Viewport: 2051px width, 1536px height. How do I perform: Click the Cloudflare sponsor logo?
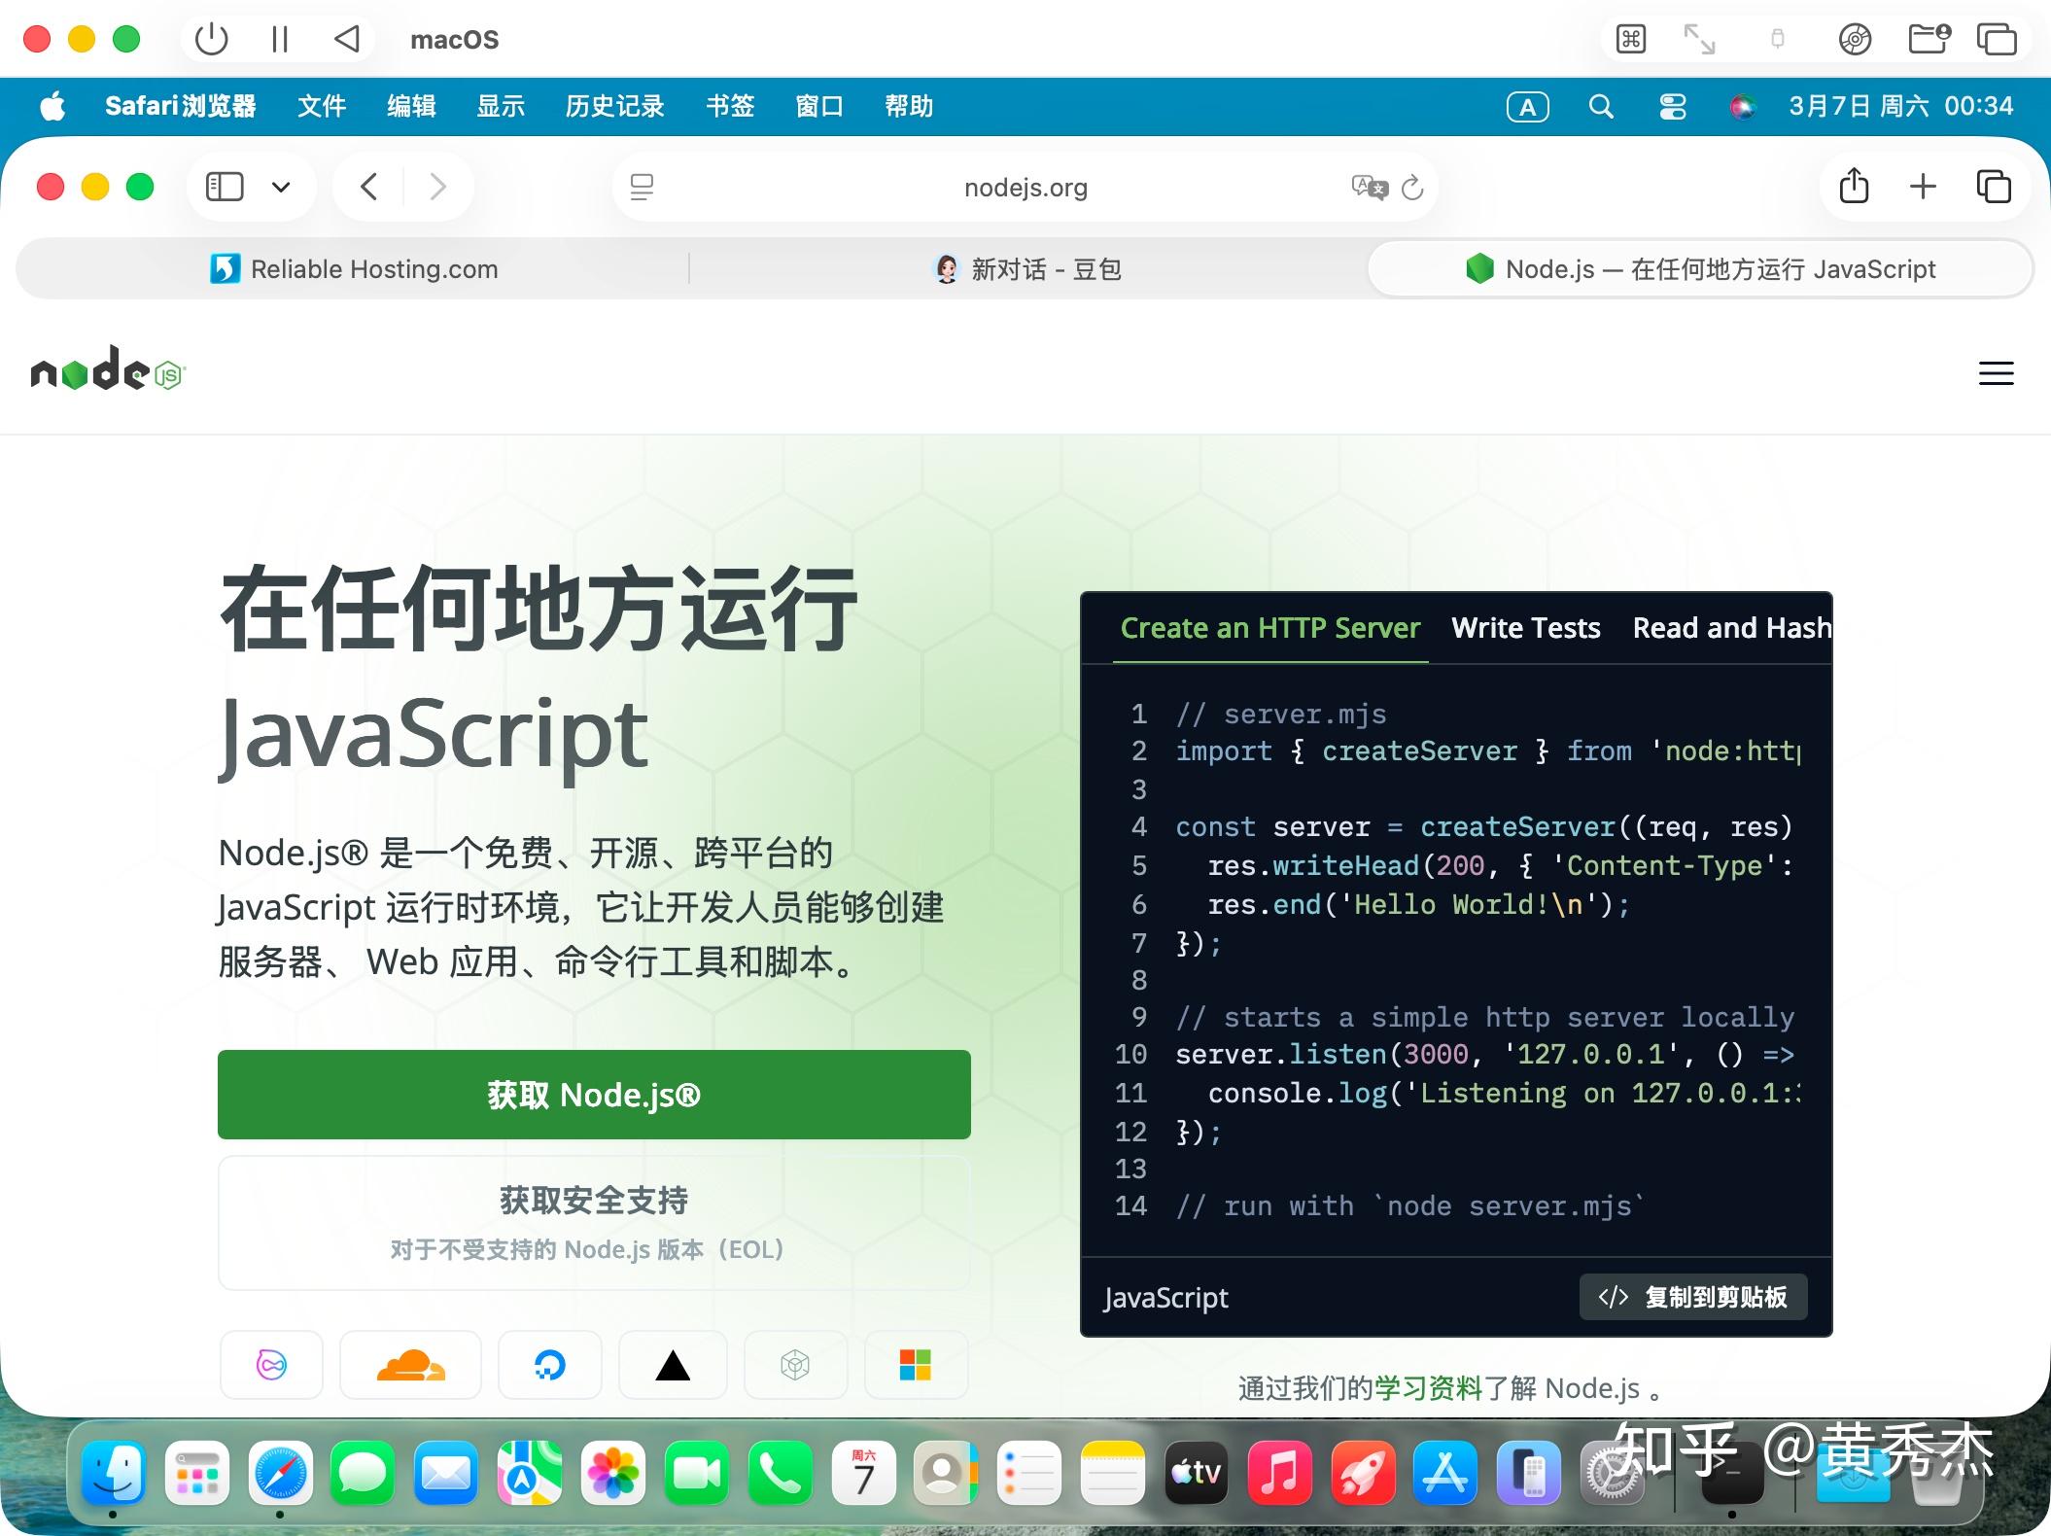click(410, 1365)
